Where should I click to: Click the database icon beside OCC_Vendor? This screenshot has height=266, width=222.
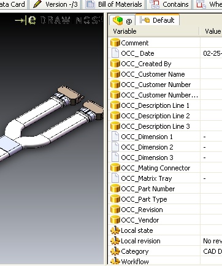tap(115, 219)
